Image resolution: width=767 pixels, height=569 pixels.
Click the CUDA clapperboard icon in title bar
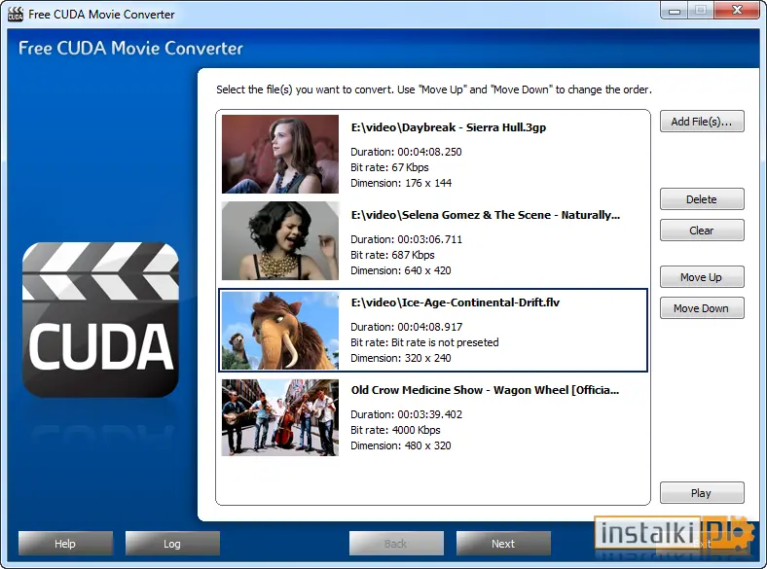tap(16, 15)
